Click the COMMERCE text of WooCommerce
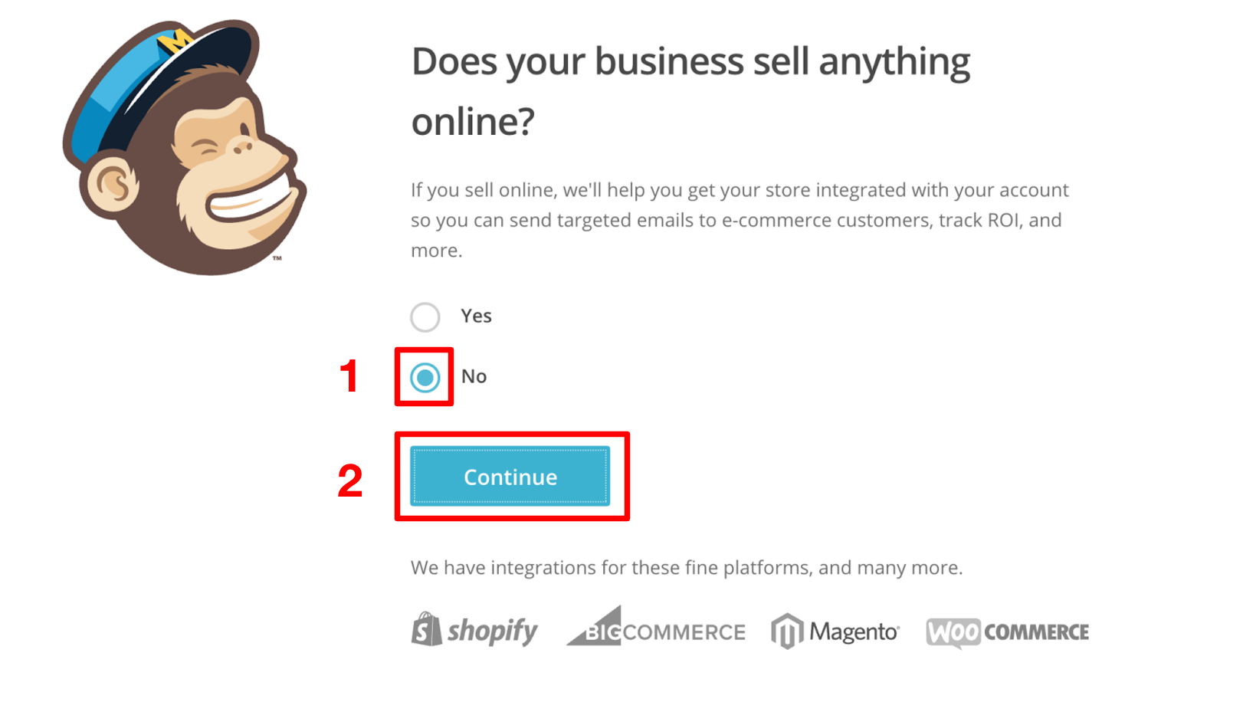The image size is (1243, 702). click(1036, 632)
